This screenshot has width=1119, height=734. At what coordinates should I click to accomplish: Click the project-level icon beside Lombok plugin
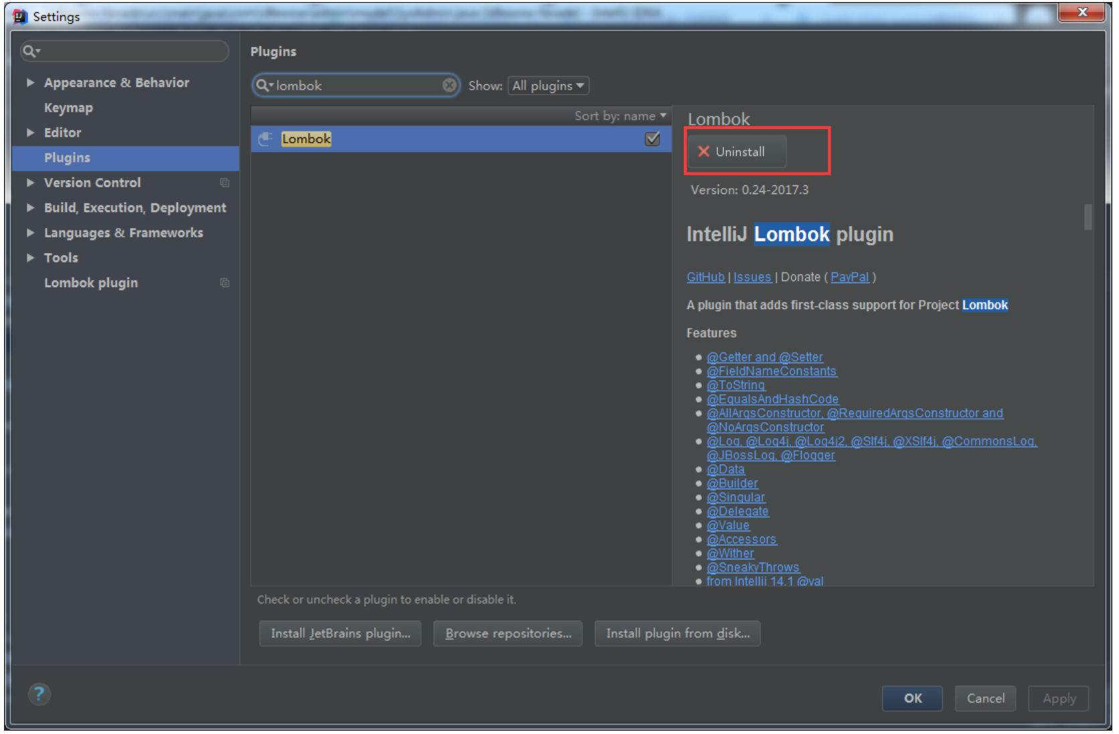click(x=225, y=283)
